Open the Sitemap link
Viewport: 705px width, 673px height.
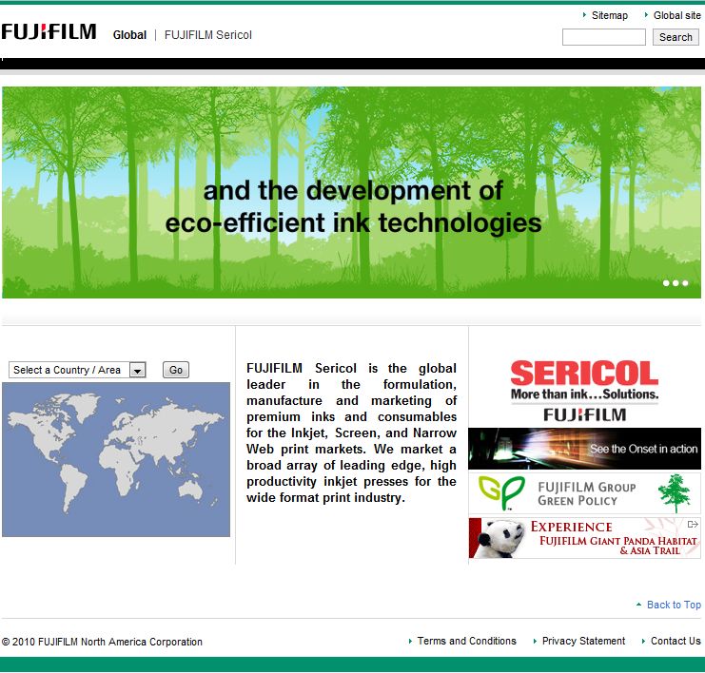(609, 15)
